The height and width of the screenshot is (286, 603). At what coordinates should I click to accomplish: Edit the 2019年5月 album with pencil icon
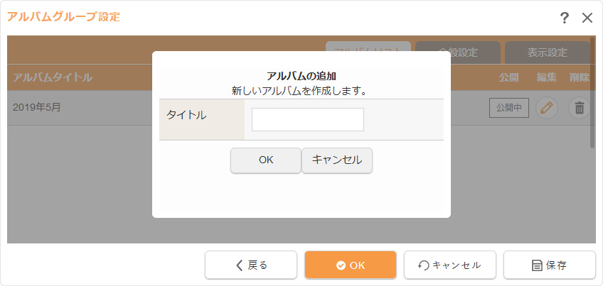[x=546, y=108]
